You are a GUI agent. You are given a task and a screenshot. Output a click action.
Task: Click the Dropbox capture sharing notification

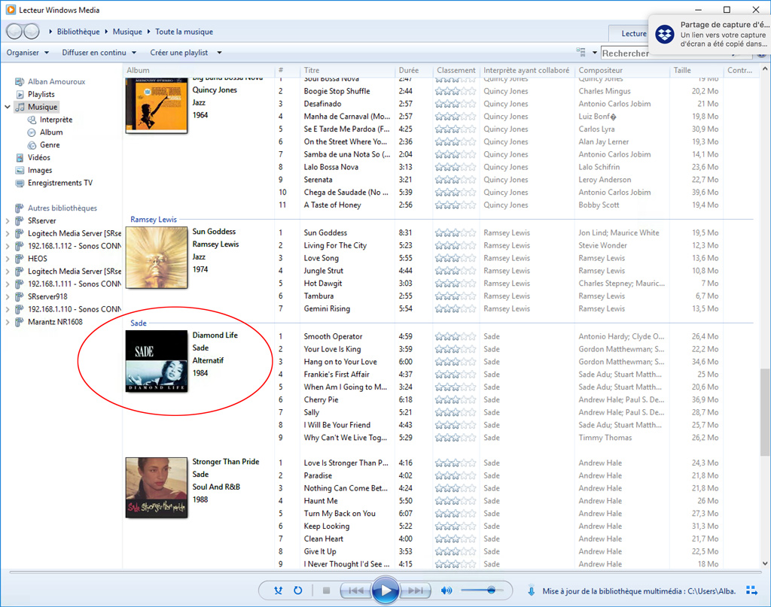point(710,35)
